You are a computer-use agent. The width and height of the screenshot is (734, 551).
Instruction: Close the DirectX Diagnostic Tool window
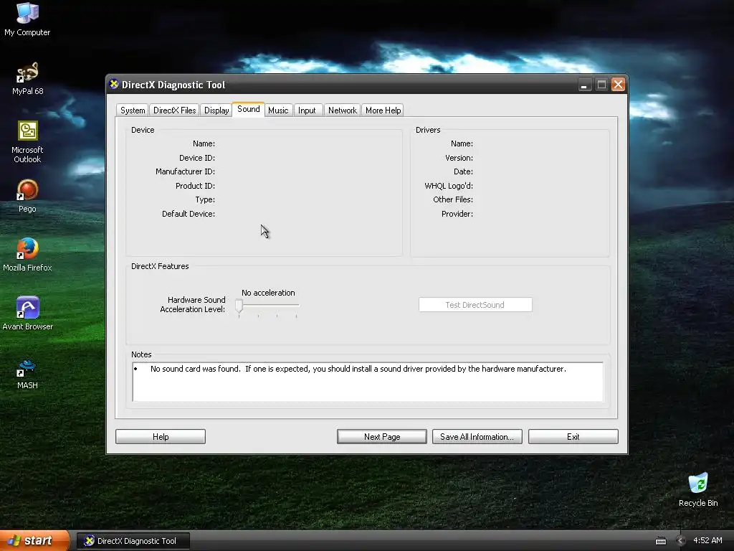618,85
